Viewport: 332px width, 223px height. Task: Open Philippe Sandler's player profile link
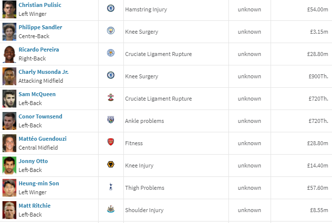[x=40, y=27]
